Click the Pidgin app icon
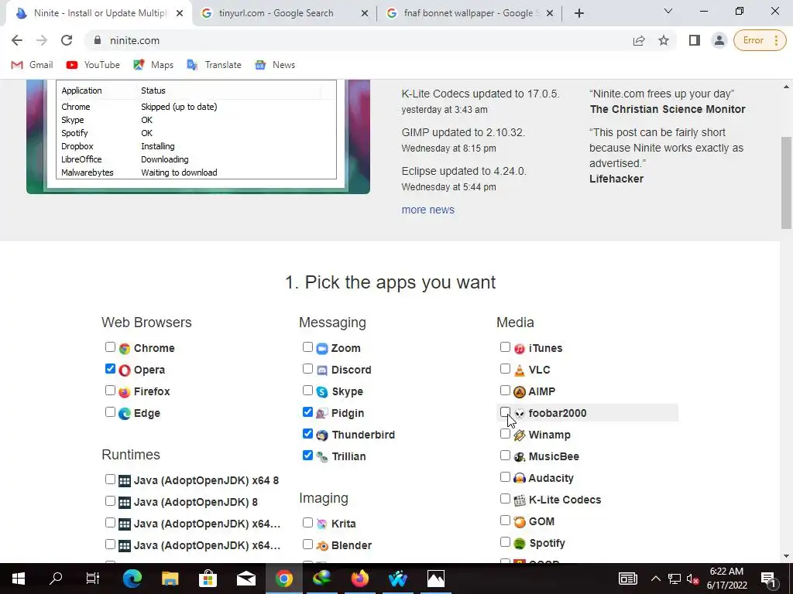The height and width of the screenshot is (594, 793). [322, 414]
